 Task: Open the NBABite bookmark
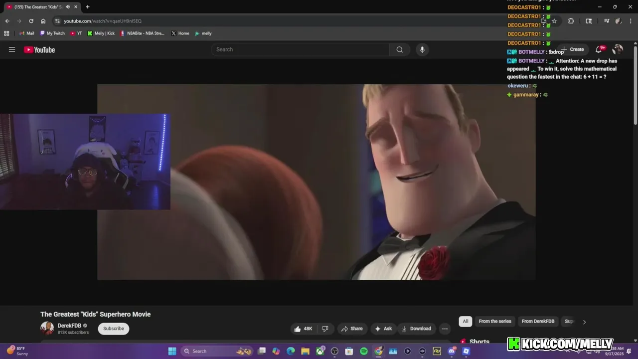coord(143,33)
